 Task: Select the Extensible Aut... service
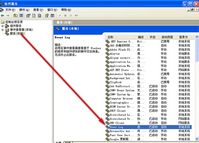coord(148,131)
